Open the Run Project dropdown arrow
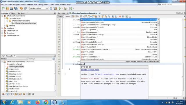The image size is (186, 105). point(62,8)
